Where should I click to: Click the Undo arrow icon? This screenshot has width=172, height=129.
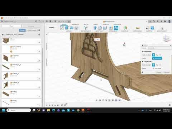59,21
